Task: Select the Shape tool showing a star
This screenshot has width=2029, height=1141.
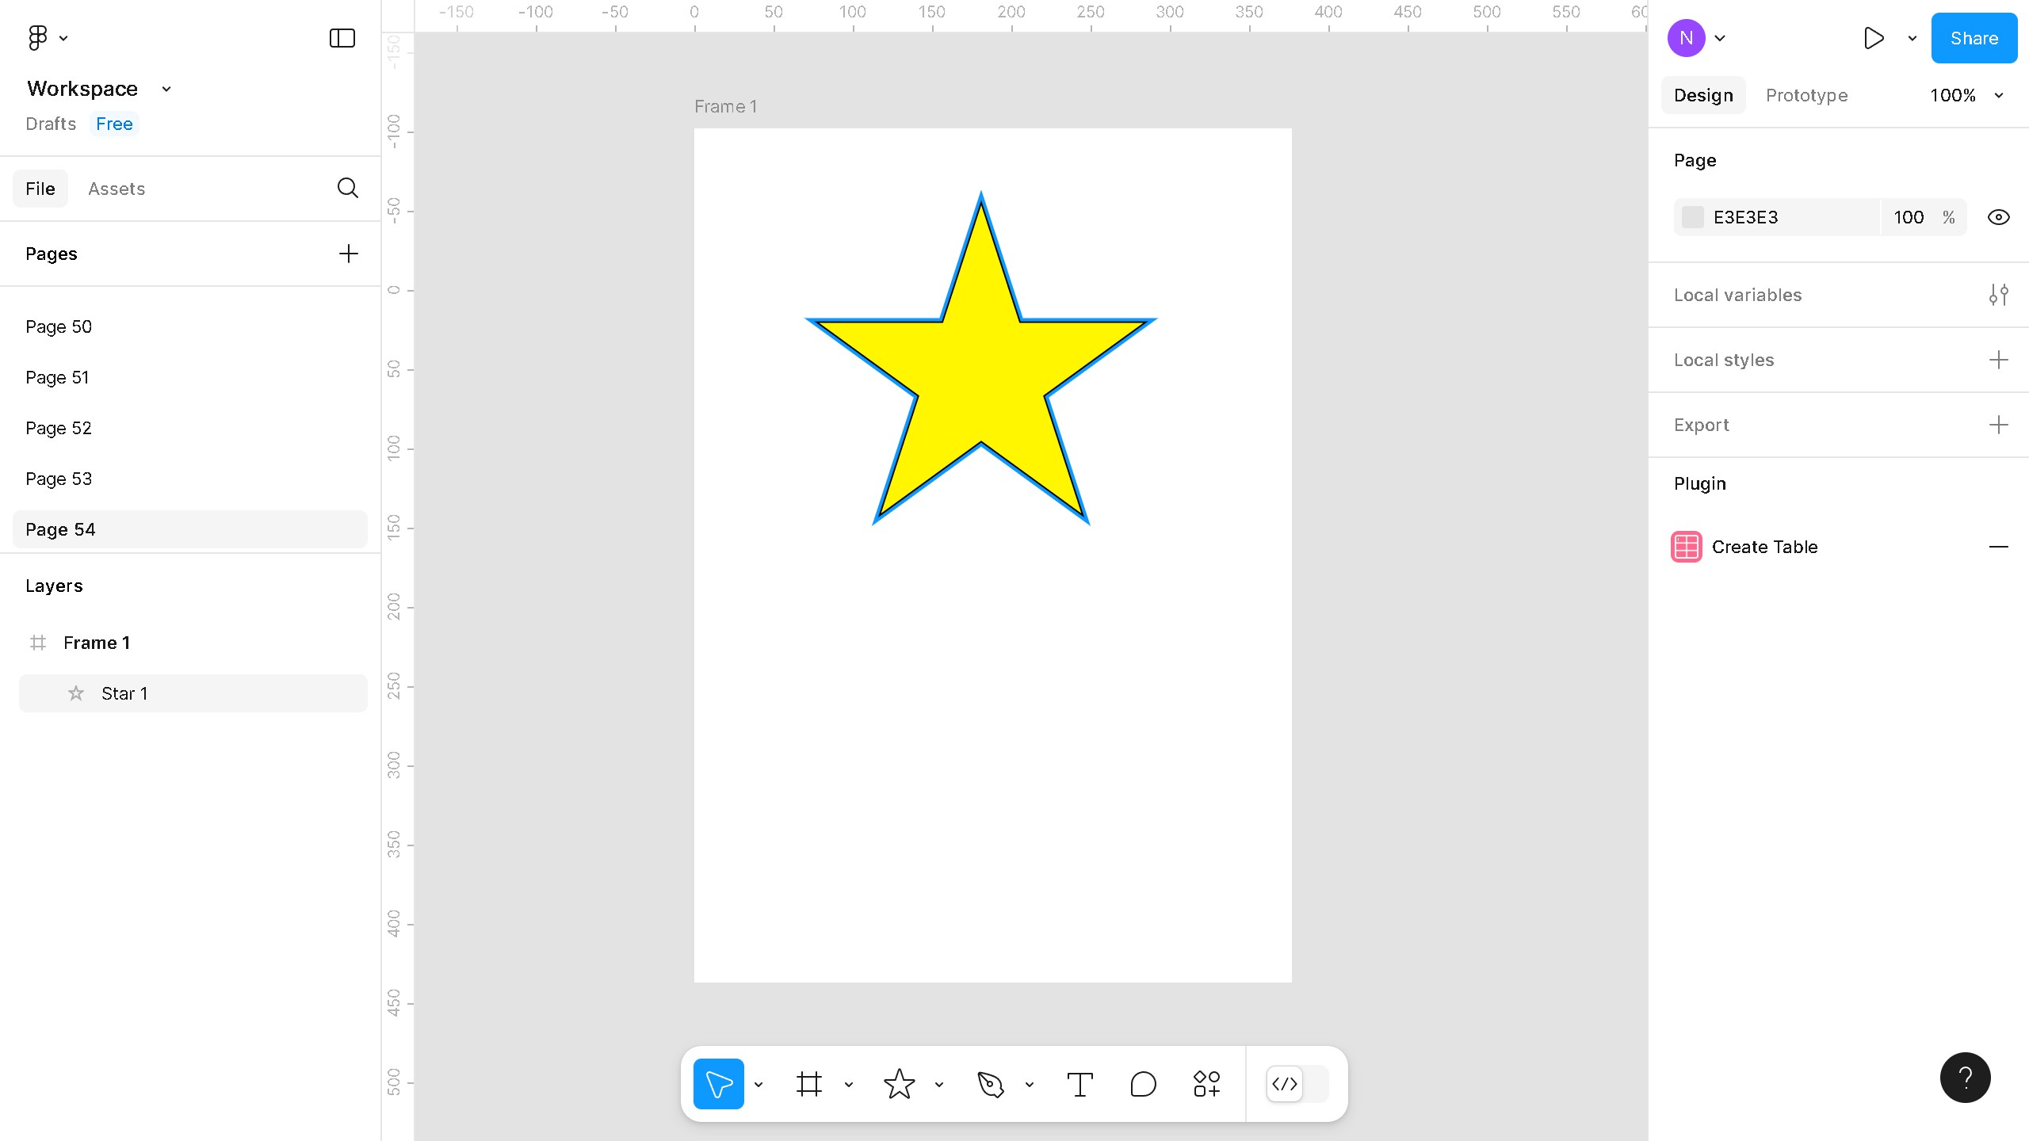Action: [x=899, y=1084]
